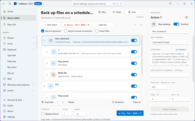This screenshot has width=195, height=121.
Task: Open Home from the sidebar
Action: click(19, 11)
